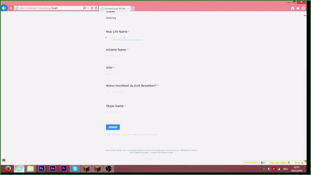Click the browser back arrow button
This screenshot has width=311, height=175.
(4, 8)
